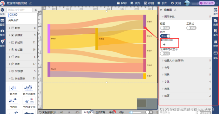Collapse the component panel with « arrow
Viewport: 219px width, 114px height.
coord(35,10)
